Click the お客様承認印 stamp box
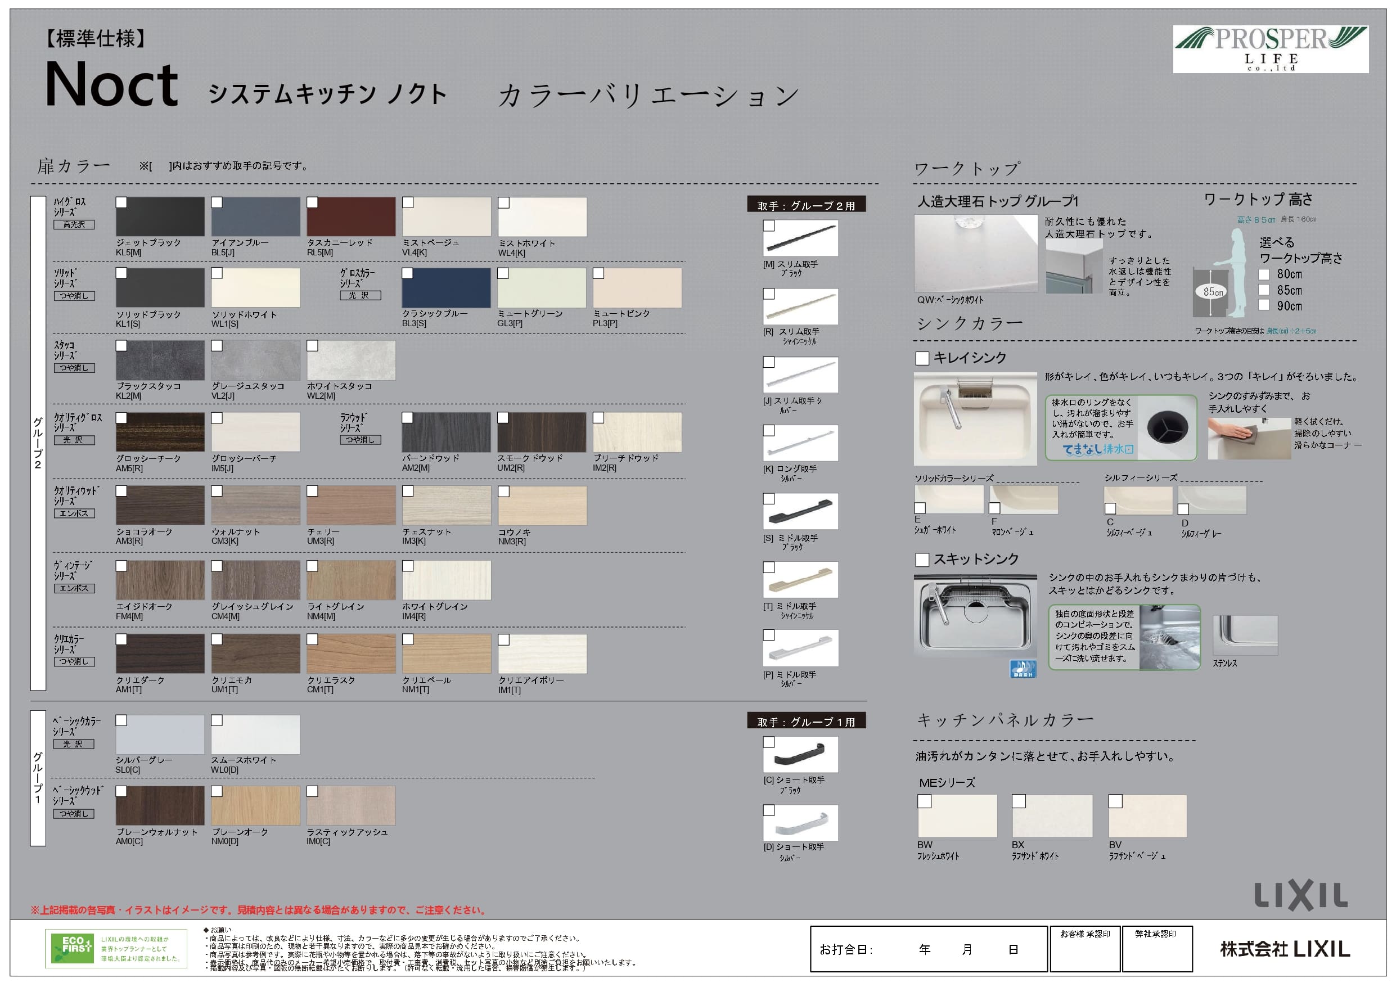The image size is (1396, 987). point(1085,949)
